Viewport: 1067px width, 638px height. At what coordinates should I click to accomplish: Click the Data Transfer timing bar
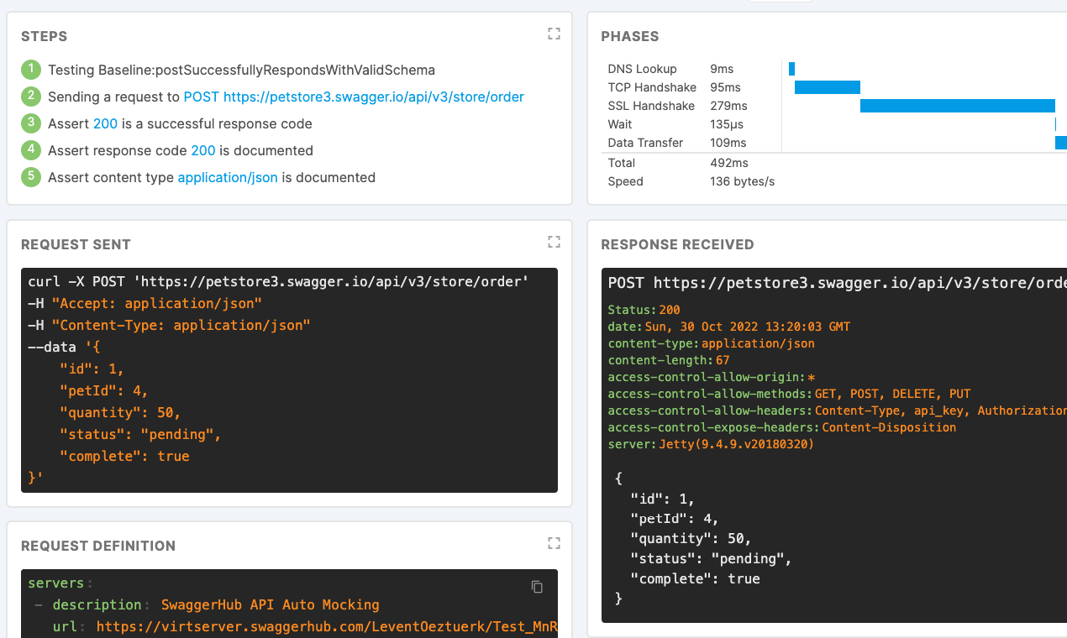pyautogui.click(x=1061, y=143)
